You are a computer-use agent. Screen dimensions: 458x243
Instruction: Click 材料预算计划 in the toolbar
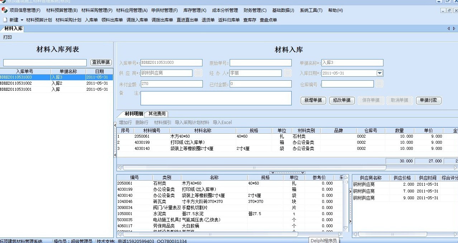(39, 20)
